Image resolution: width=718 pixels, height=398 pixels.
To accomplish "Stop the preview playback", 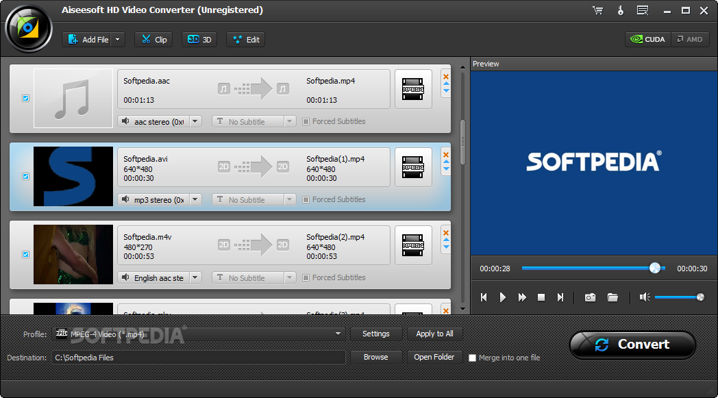I will pyautogui.click(x=541, y=297).
